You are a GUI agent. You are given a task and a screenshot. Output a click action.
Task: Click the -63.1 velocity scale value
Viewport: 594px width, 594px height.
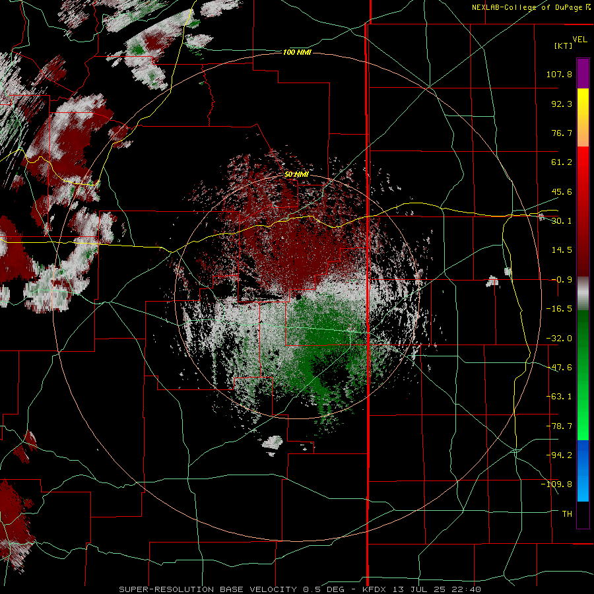coord(559,397)
